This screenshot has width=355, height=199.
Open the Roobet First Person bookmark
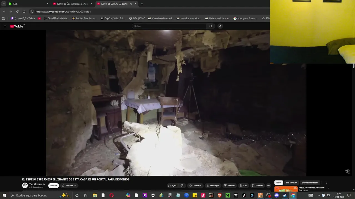(85, 19)
